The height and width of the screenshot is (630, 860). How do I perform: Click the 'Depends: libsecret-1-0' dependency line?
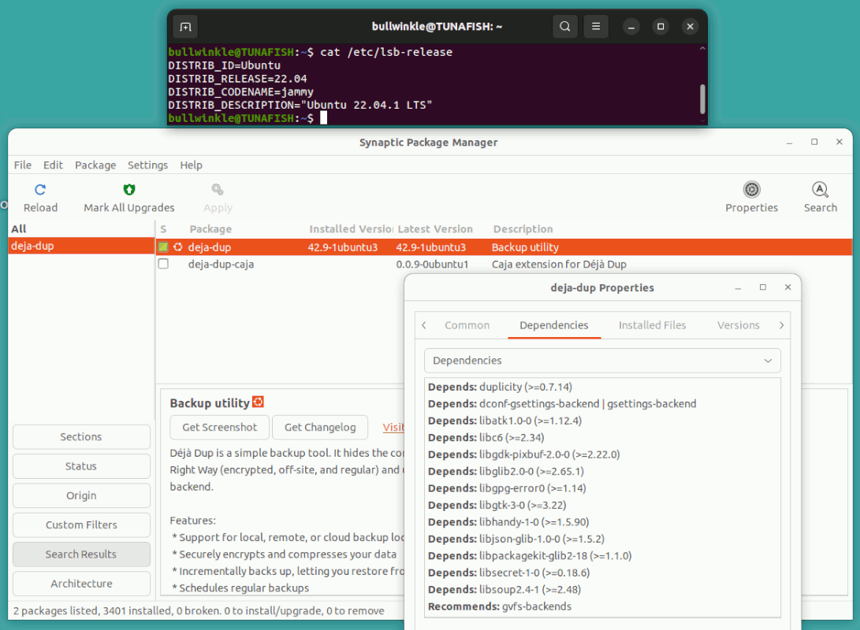509,573
